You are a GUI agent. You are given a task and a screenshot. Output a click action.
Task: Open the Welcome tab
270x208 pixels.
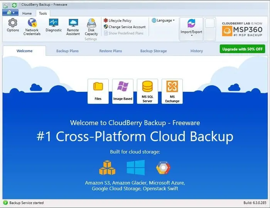tap(24, 51)
